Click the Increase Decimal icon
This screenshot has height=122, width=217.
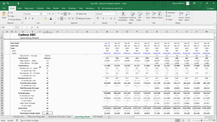coord(111,18)
